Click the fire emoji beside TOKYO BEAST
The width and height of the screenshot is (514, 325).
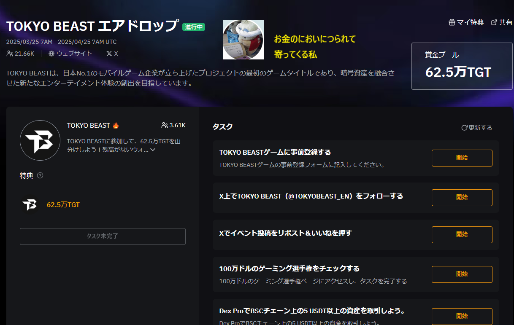click(116, 125)
